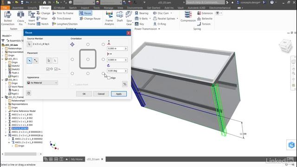This screenshot has width=297, height=167.
Task: Run the Frame Analysis tool
Action: pyautogui.click(x=109, y=18)
